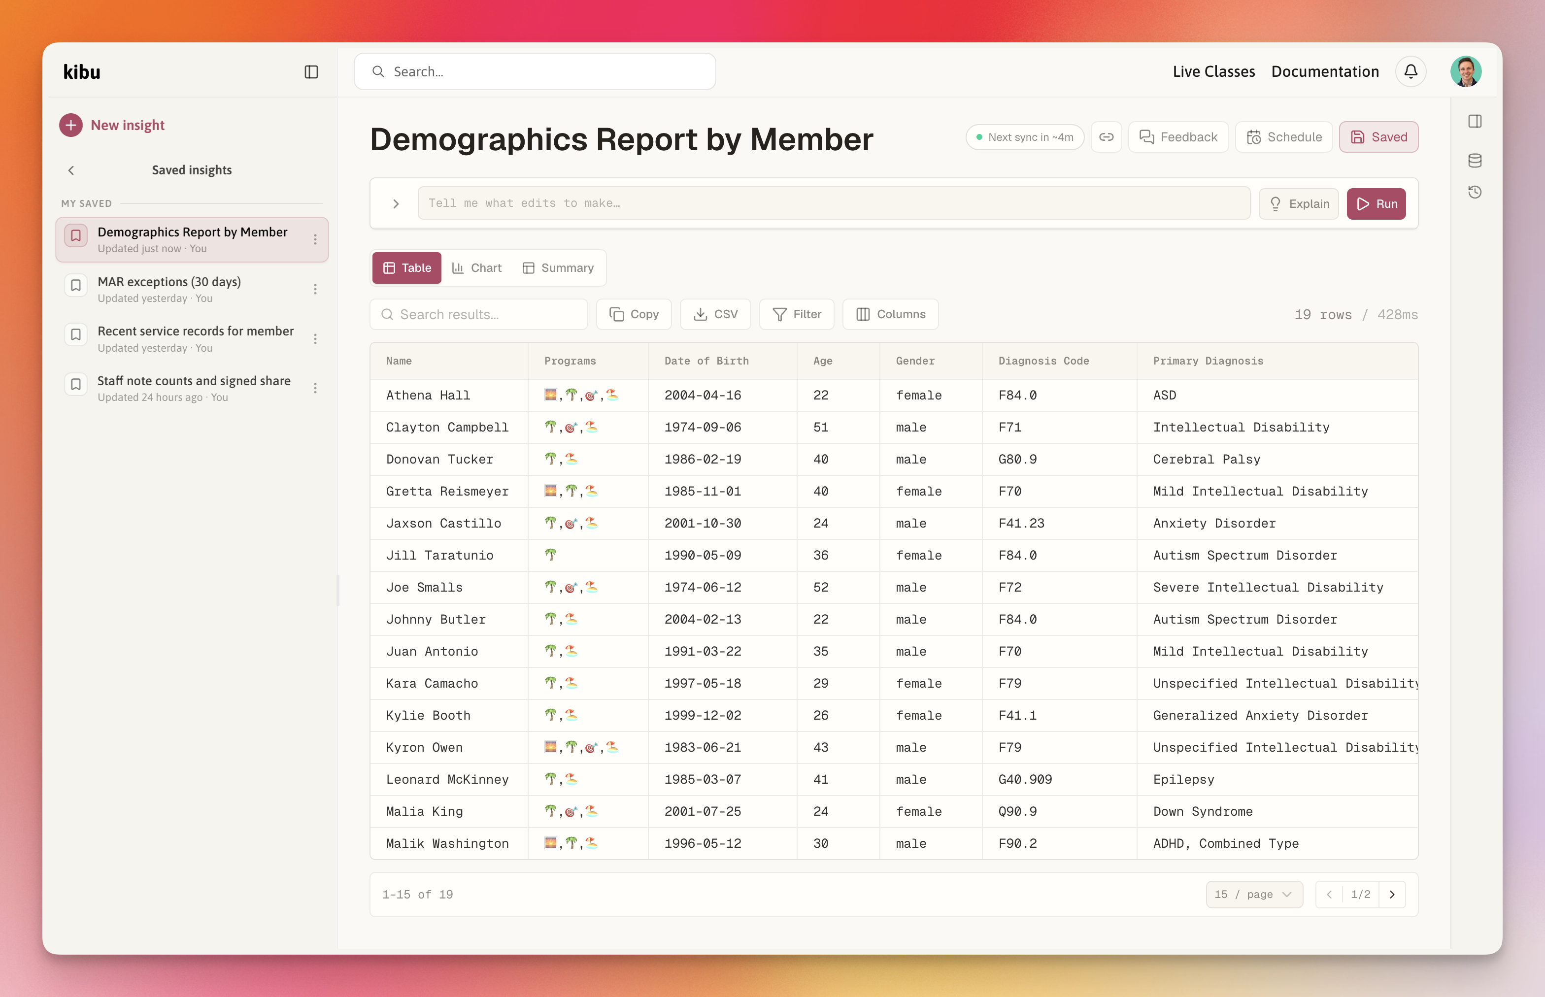
Task: Switch to the Summary tab
Action: coord(558,268)
